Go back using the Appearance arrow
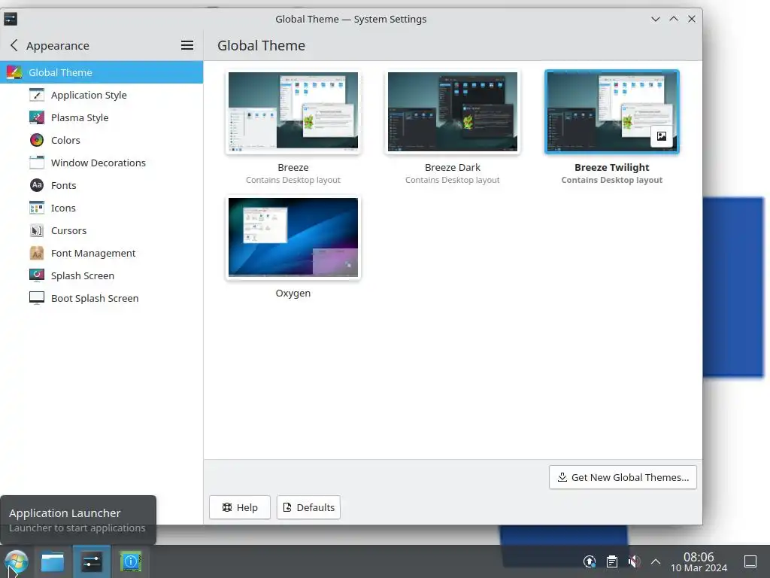 (14, 45)
